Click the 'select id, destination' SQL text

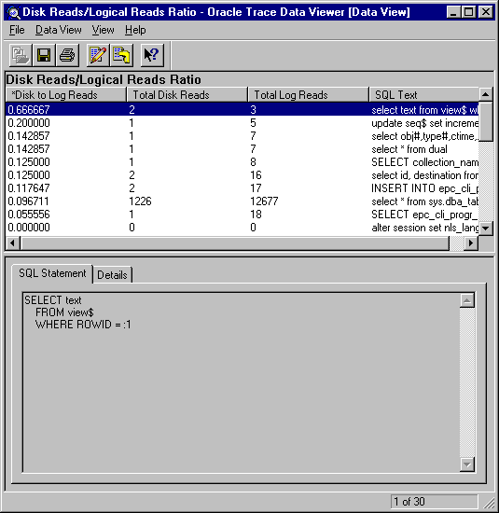tap(424, 175)
